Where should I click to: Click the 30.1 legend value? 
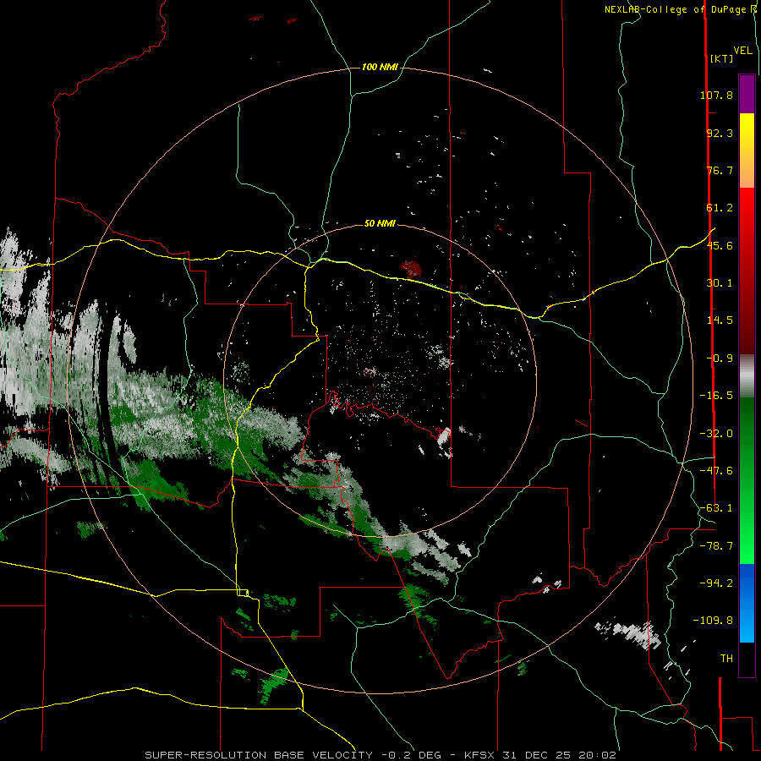click(x=720, y=283)
